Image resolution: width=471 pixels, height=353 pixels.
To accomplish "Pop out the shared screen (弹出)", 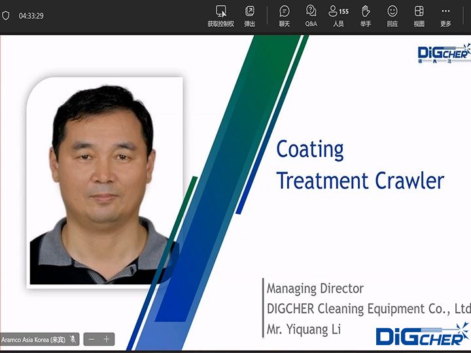I will [250, 16].
